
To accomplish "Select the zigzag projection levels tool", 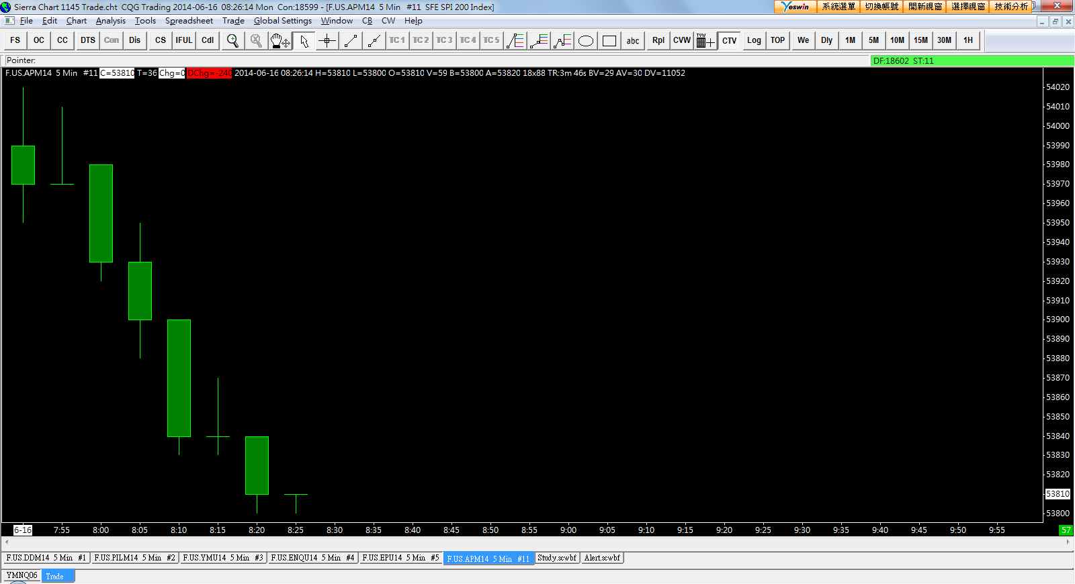I will (562, 40).
